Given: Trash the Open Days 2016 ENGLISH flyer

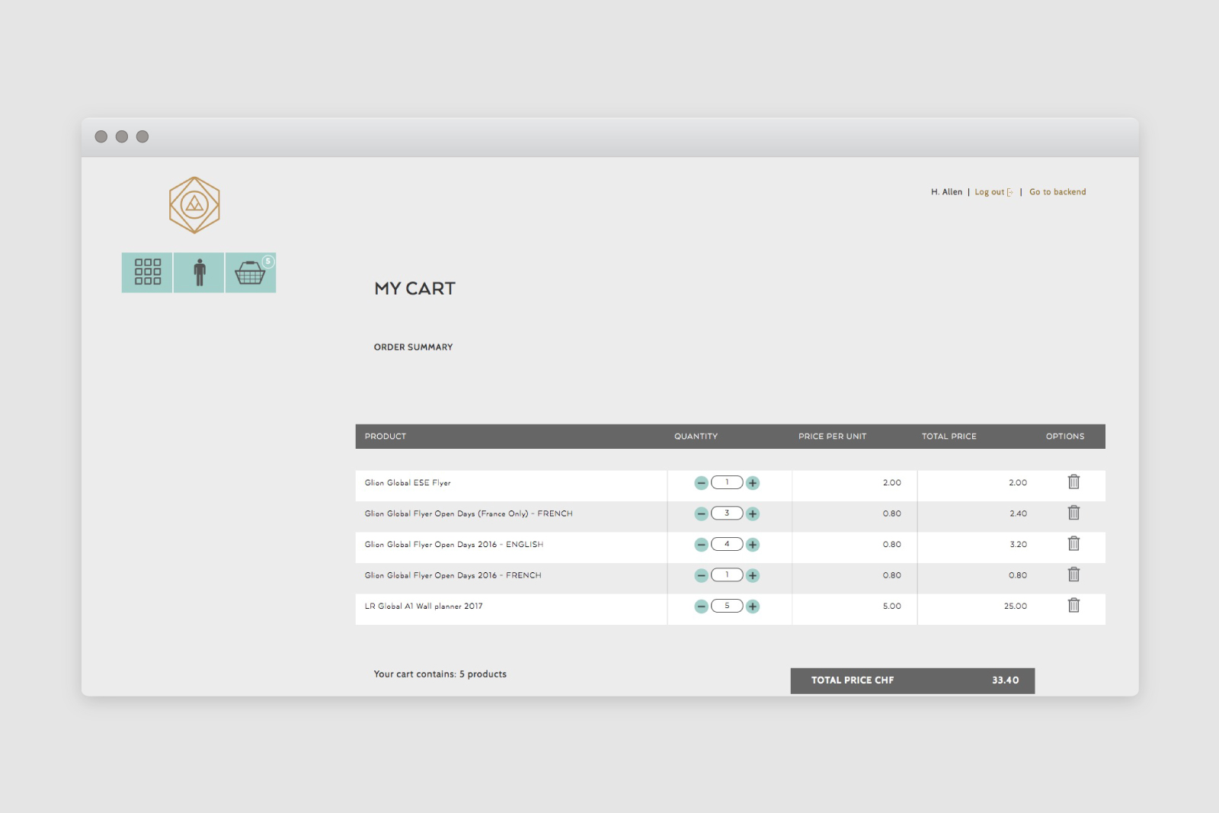Looking at the screenshot, I should pos(1073,543).
